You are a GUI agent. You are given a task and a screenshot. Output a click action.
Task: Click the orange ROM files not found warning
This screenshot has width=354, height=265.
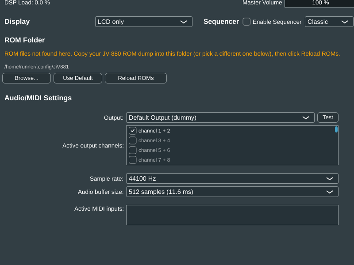(172, 53)
